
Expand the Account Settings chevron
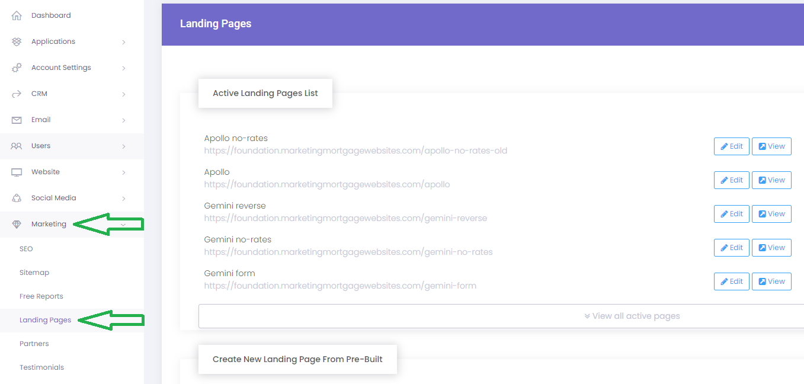tap(123, 68)
